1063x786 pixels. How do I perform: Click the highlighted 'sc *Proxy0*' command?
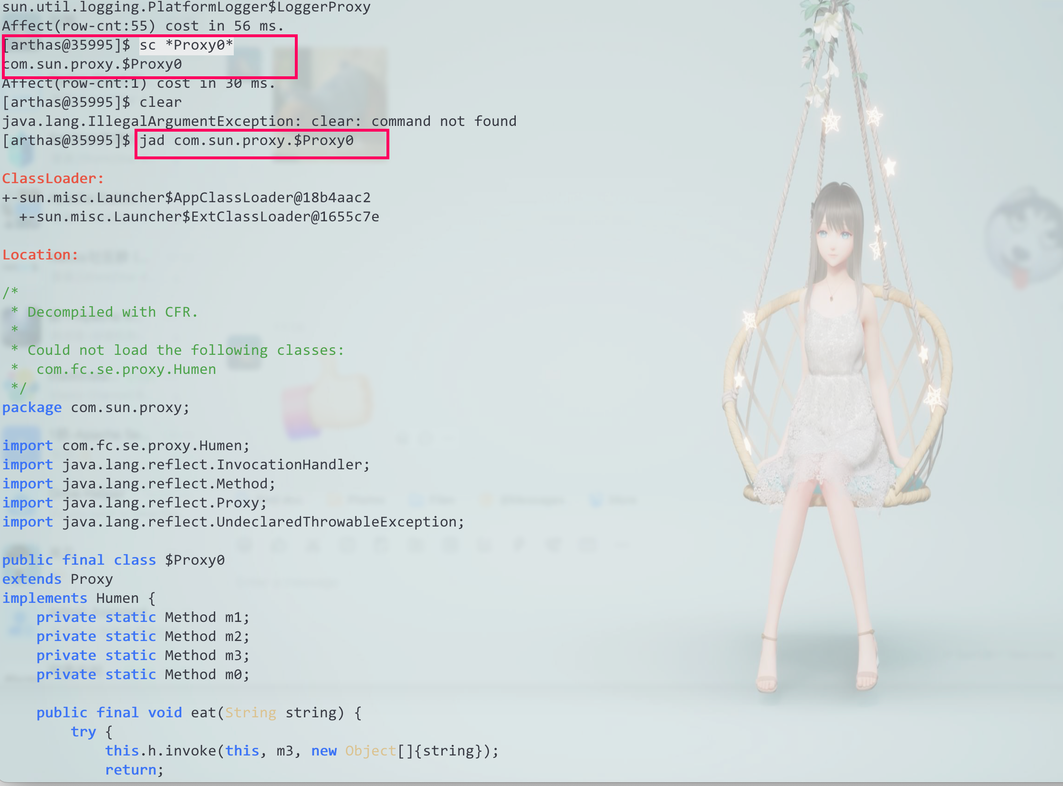coord(186,45)
